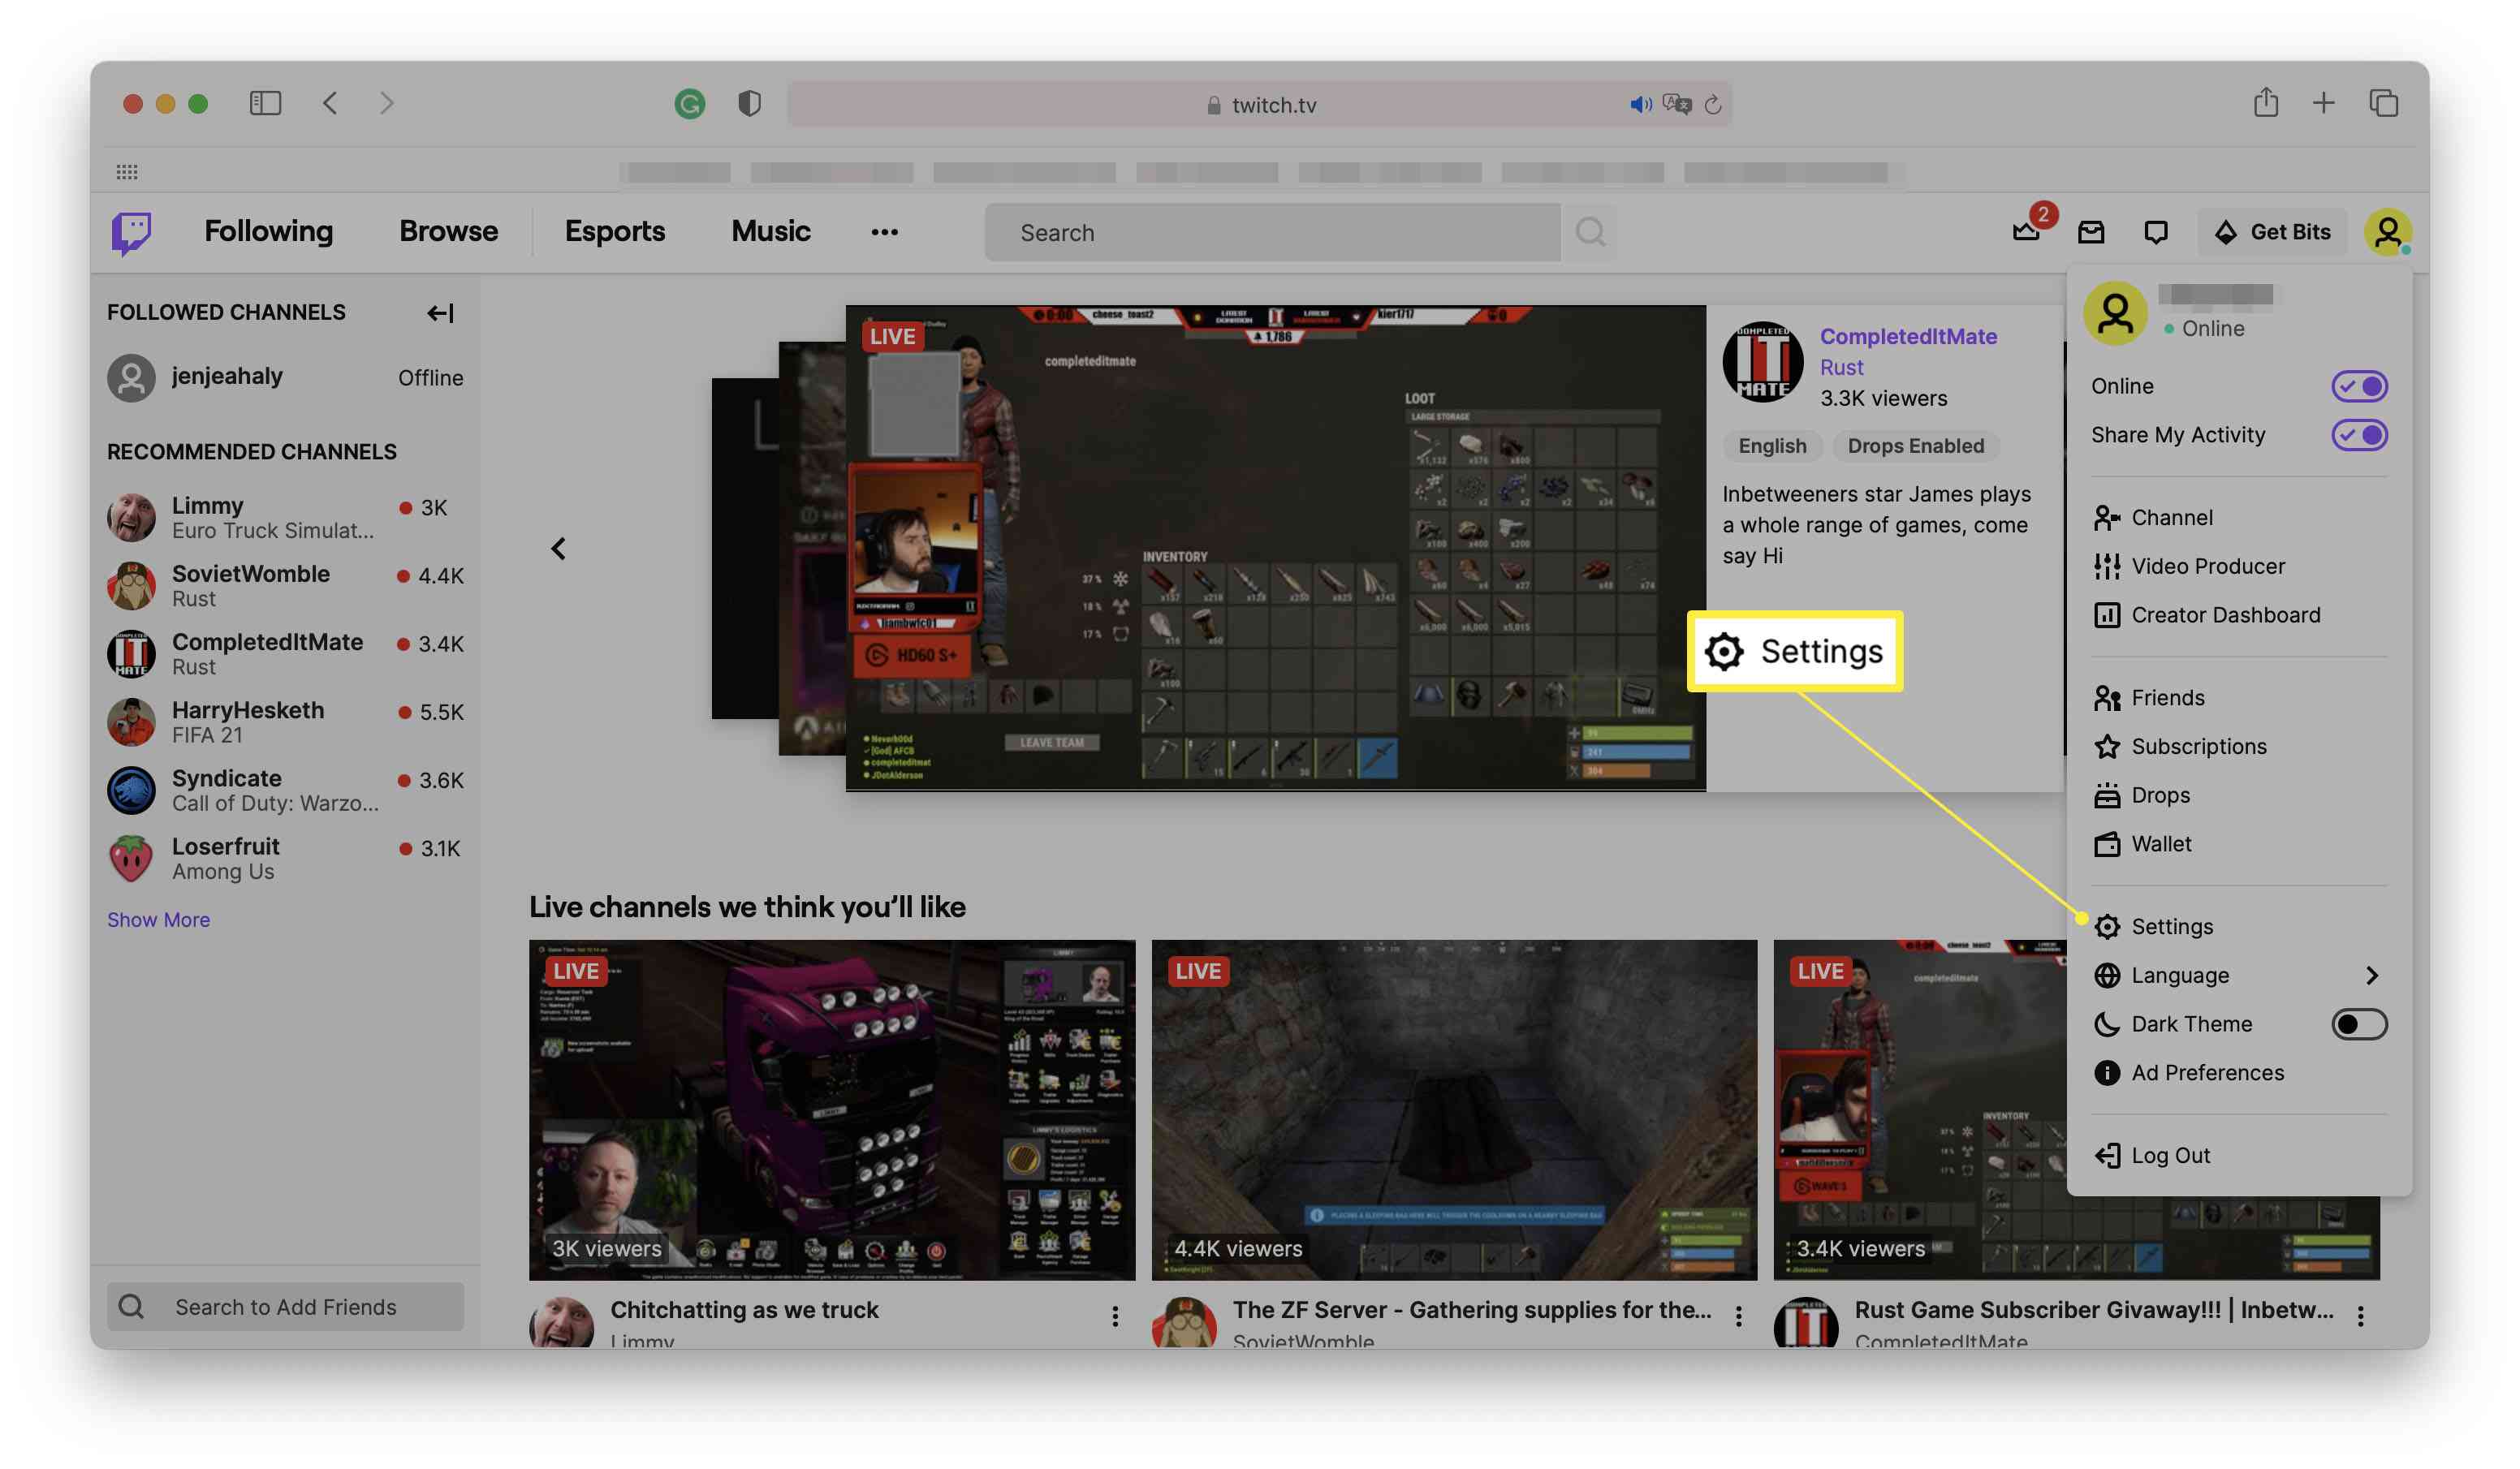The width and height of the screenshot is (2520, 1469).
Task: Click Search to Add Friends field
Action: 285,1306
